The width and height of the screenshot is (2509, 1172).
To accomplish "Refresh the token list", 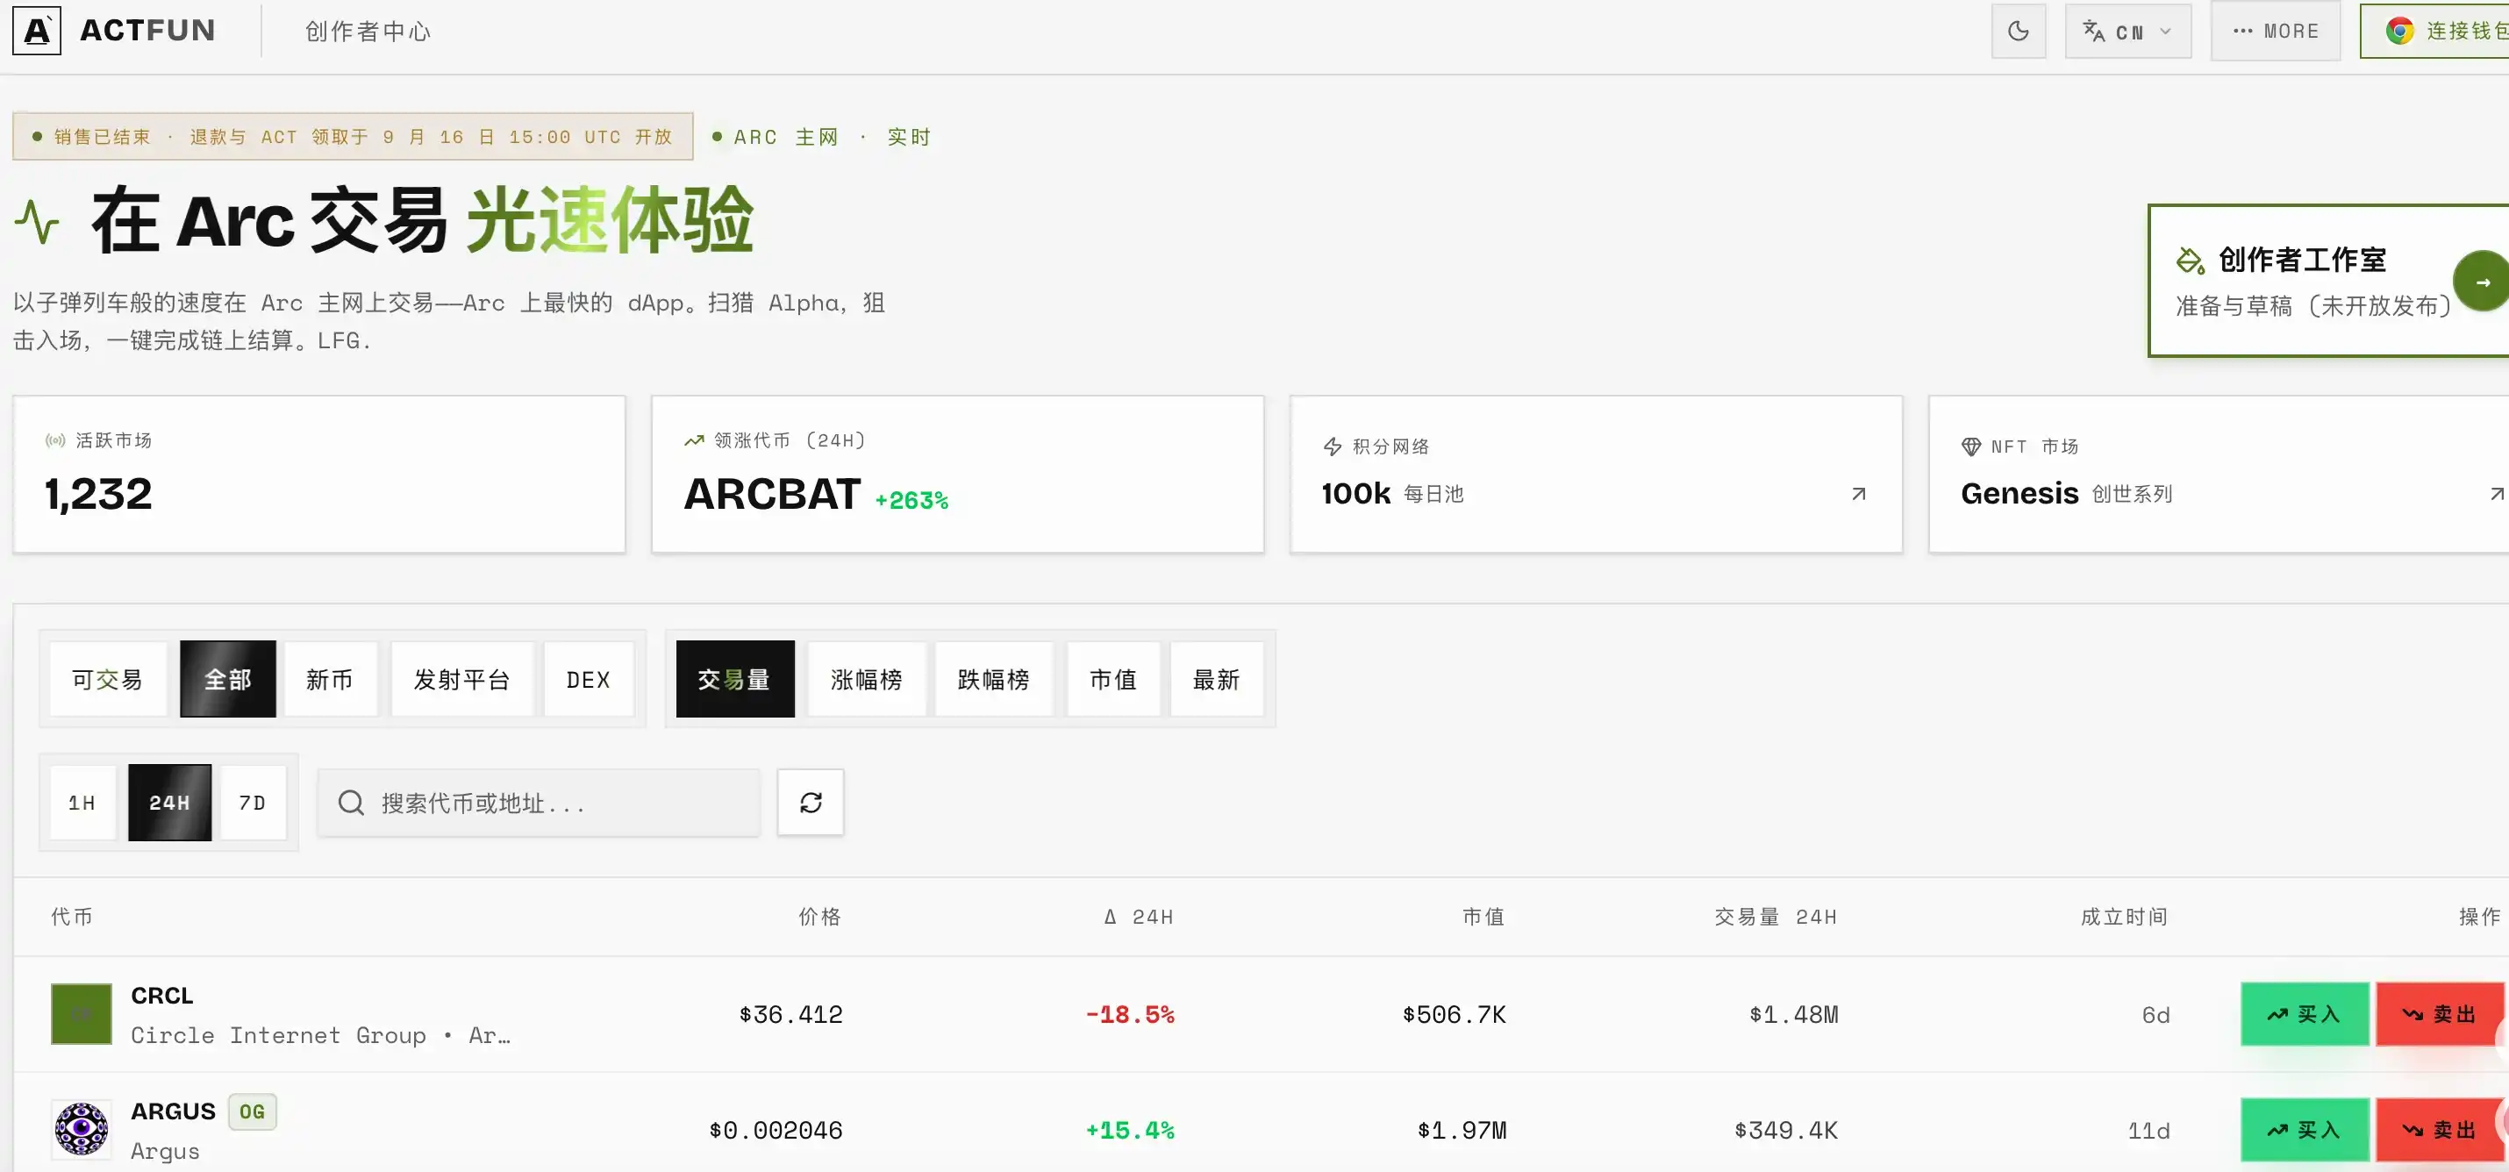I will pos(811,803).
